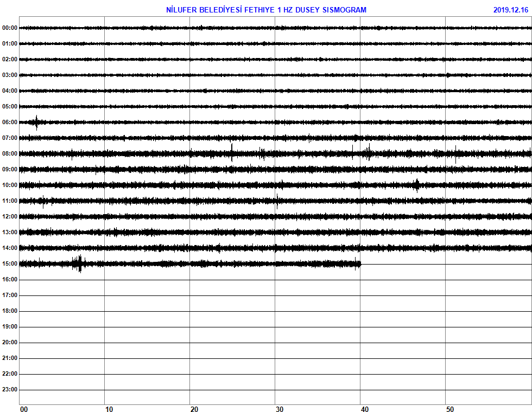This screenshot has height=412, width=532.
Task: Click the 02:00 trace label
Action: pyautogui.click(x=10, y=59)
